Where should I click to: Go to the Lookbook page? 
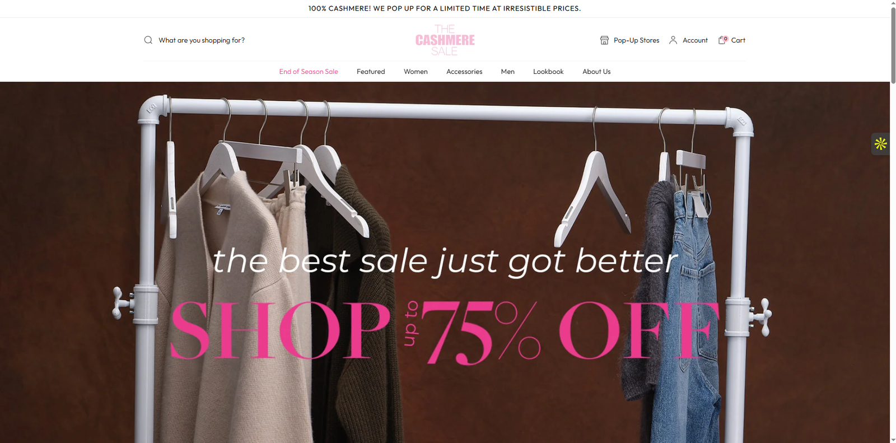click(x=548, y=72)
